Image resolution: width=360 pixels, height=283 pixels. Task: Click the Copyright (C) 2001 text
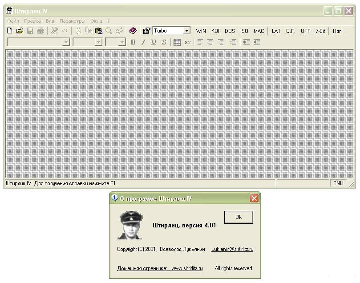(x=137, y=249)
